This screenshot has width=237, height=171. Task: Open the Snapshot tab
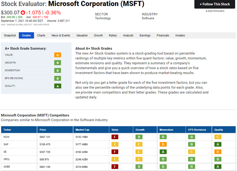[10, 35]
